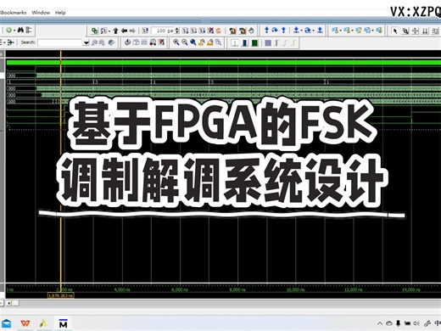This screenshot has height=331, width=441.
Task: Click the 8,000 ns timeline label
Action: 237,289
